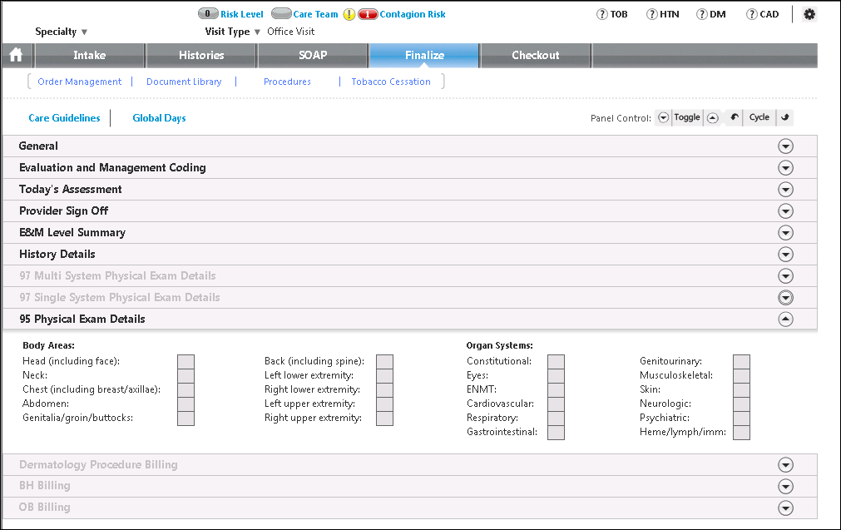Click the Toggle panel control label
841x530 pixels.
[x=687, y=117]
